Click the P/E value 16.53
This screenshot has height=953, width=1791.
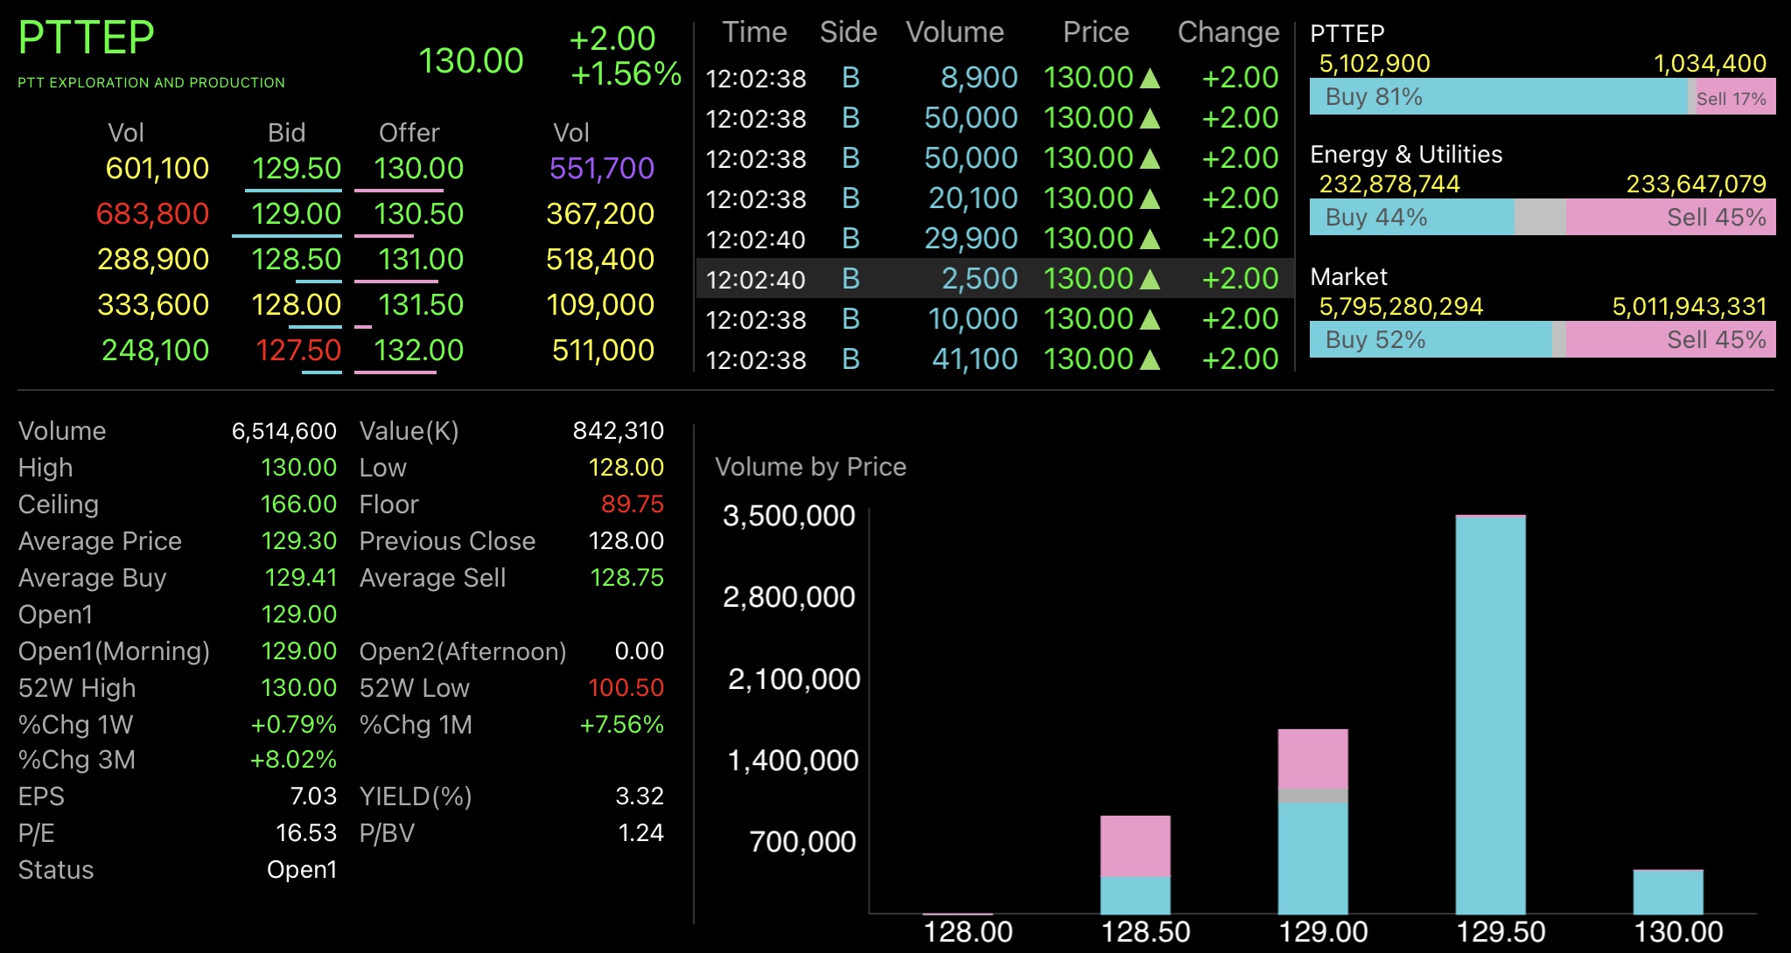click(x=305, y=832)
